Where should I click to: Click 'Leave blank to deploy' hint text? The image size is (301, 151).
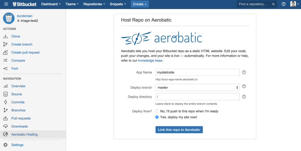187,104
